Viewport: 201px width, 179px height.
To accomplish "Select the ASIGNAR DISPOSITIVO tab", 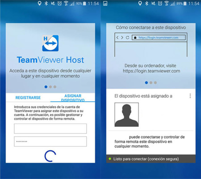I will pyautogui.click(x=73, y=98).
